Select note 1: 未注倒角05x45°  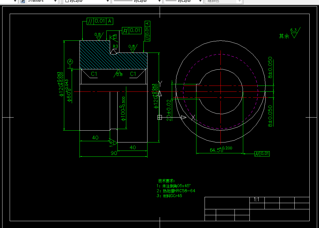tap(174, 186)
